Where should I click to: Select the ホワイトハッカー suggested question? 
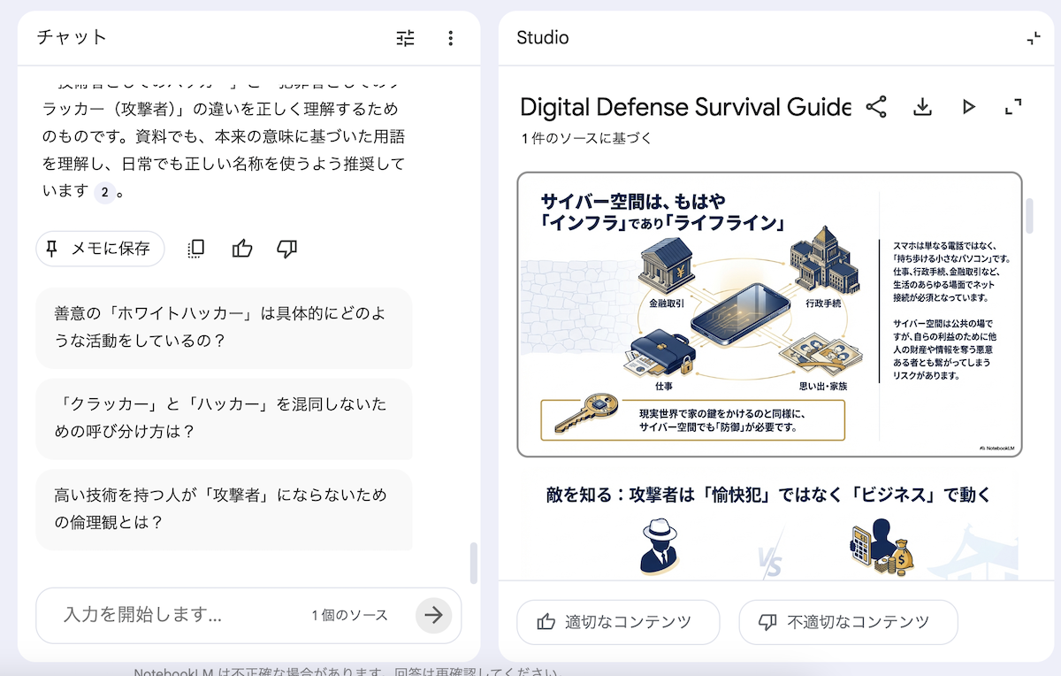tap(224, 327)
